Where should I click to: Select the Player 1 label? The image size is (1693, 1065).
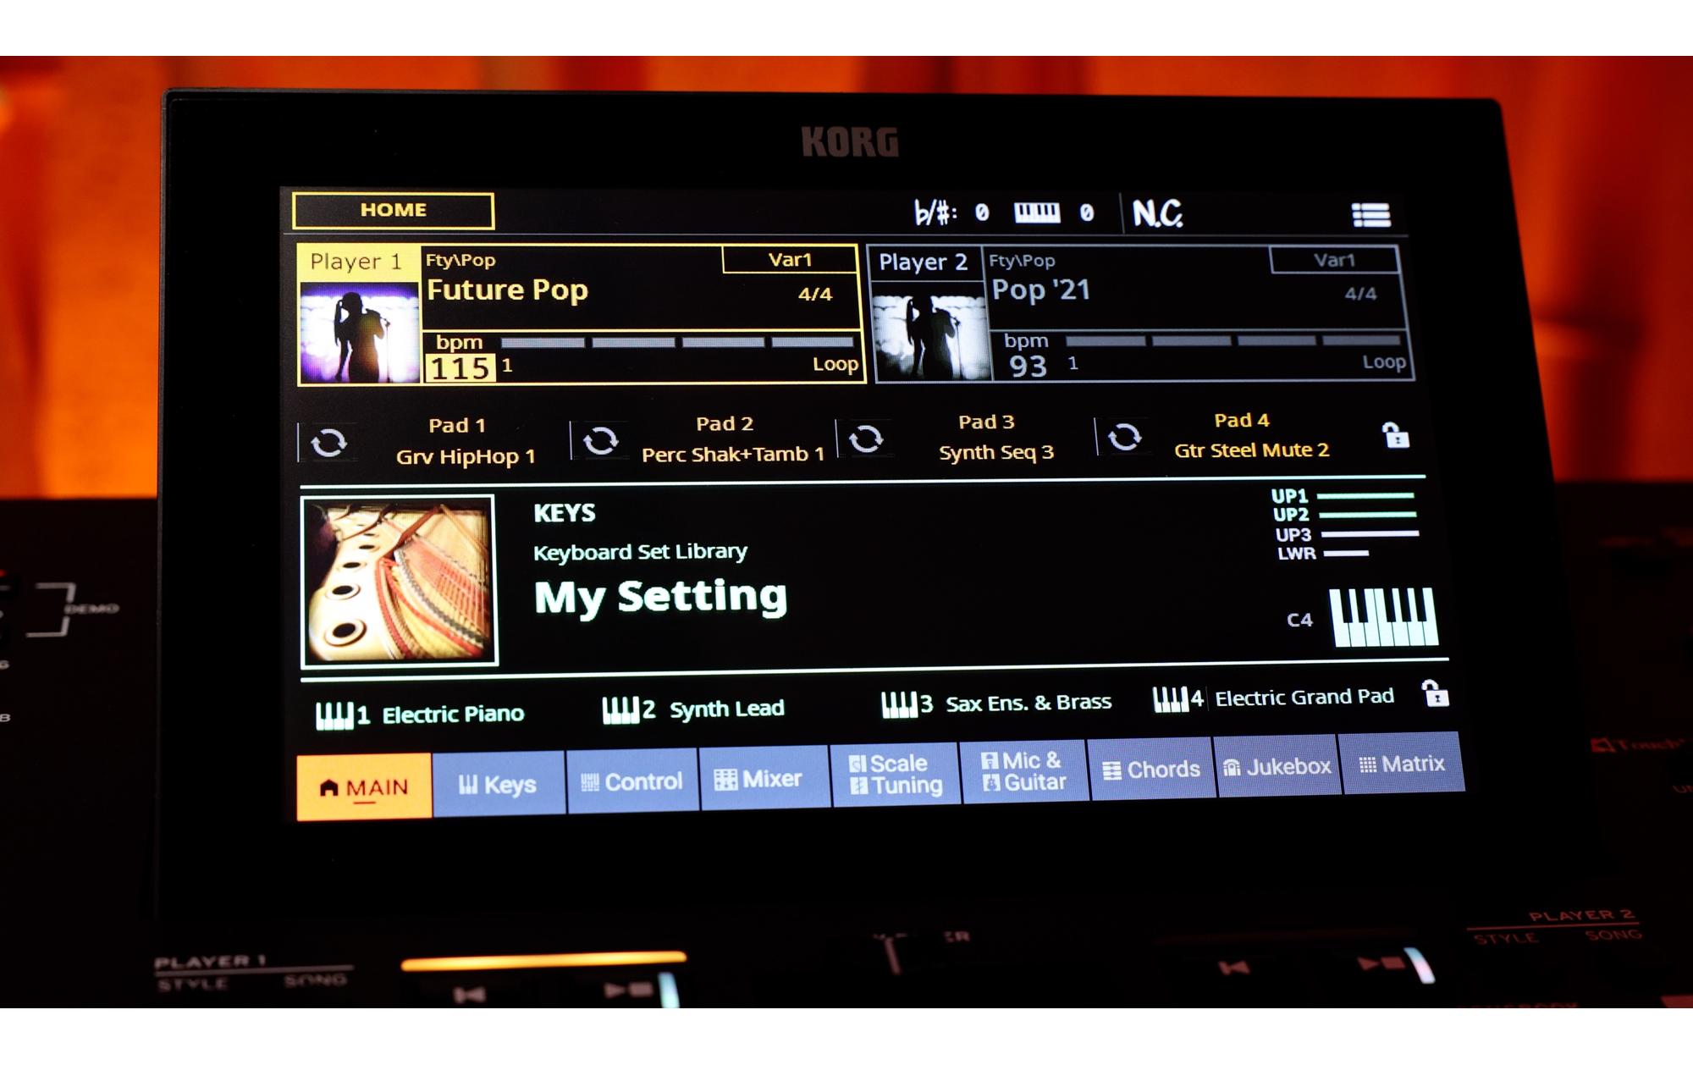click(x=356, y=262)
